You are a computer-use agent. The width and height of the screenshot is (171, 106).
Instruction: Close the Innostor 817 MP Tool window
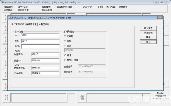click(x=167, y=2)
